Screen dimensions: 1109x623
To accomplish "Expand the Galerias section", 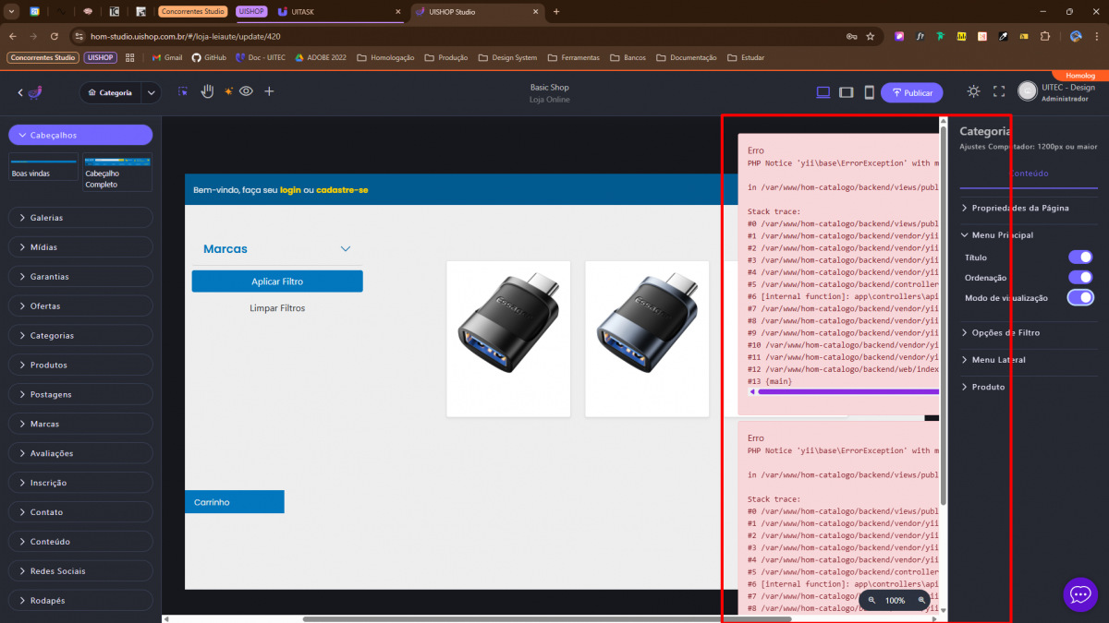I will (80, 218).
